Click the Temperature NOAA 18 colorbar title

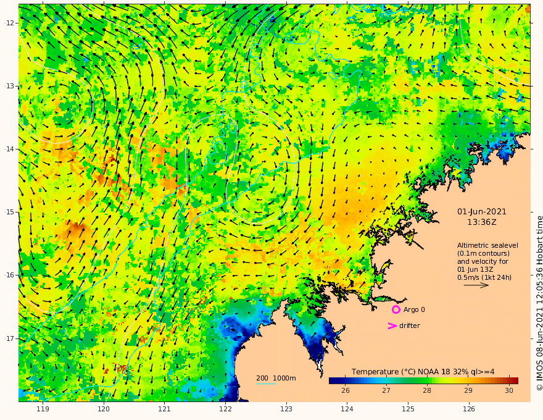pos(423,372)
